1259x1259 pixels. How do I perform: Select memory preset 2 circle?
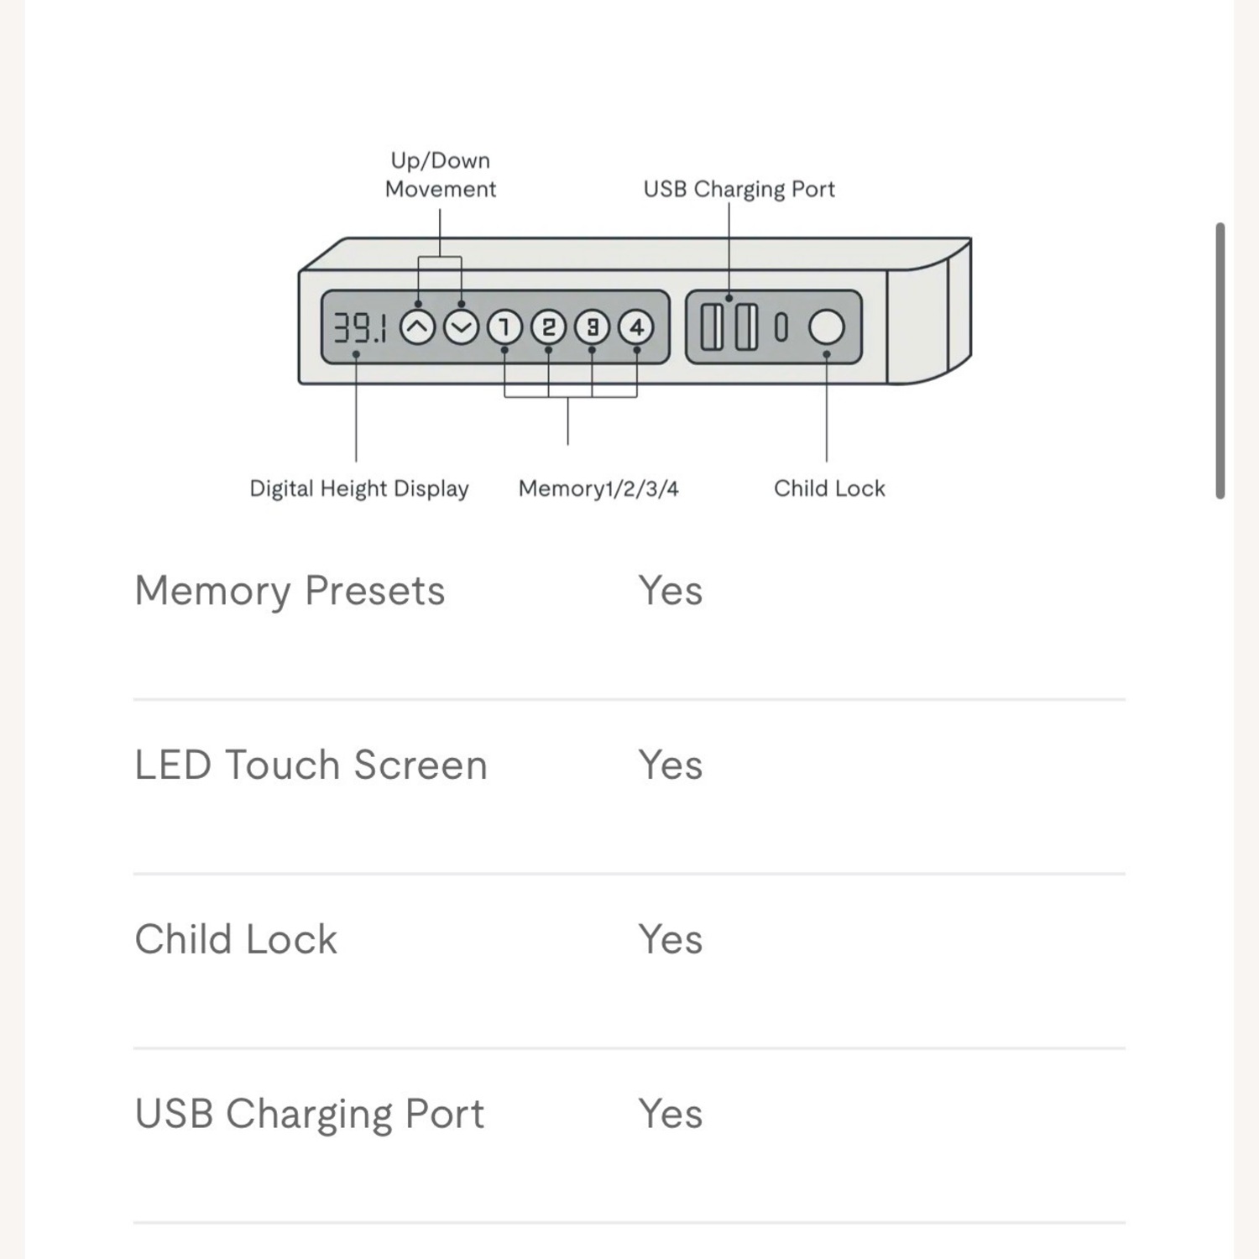point(548,327)
